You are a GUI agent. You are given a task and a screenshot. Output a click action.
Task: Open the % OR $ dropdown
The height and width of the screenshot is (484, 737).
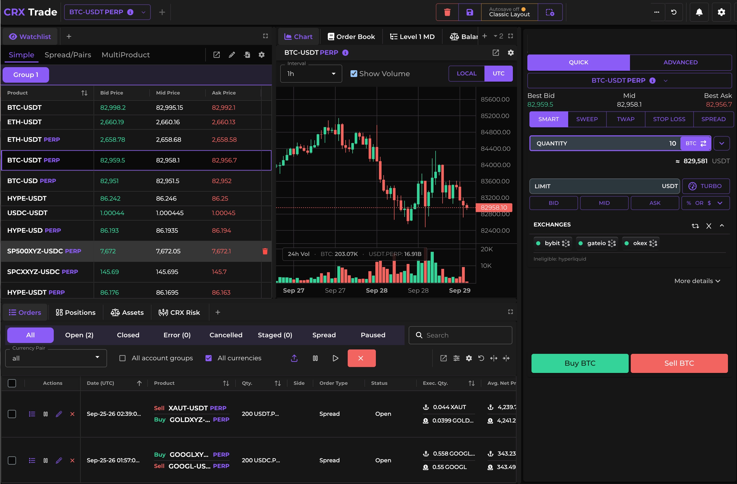[x=705, y=203]
